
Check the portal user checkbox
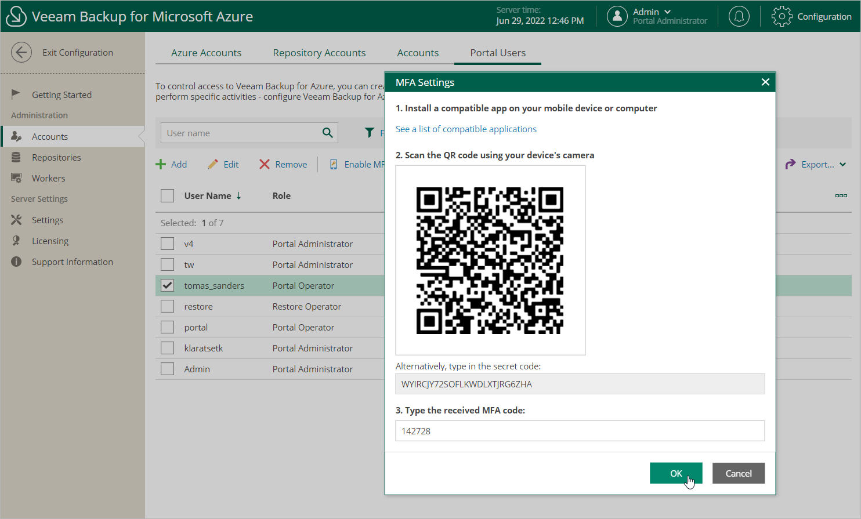pos(168,327)
